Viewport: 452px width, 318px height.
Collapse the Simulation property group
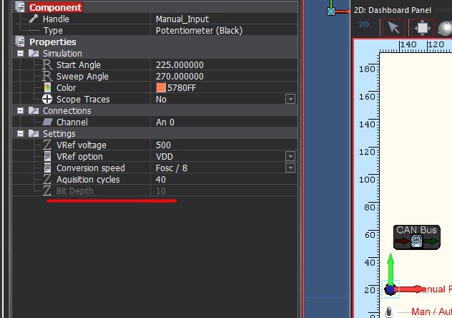click(20, 53)
